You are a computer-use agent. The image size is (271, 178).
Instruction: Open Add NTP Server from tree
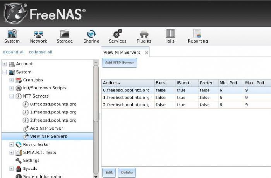click(x=46, y=128)
